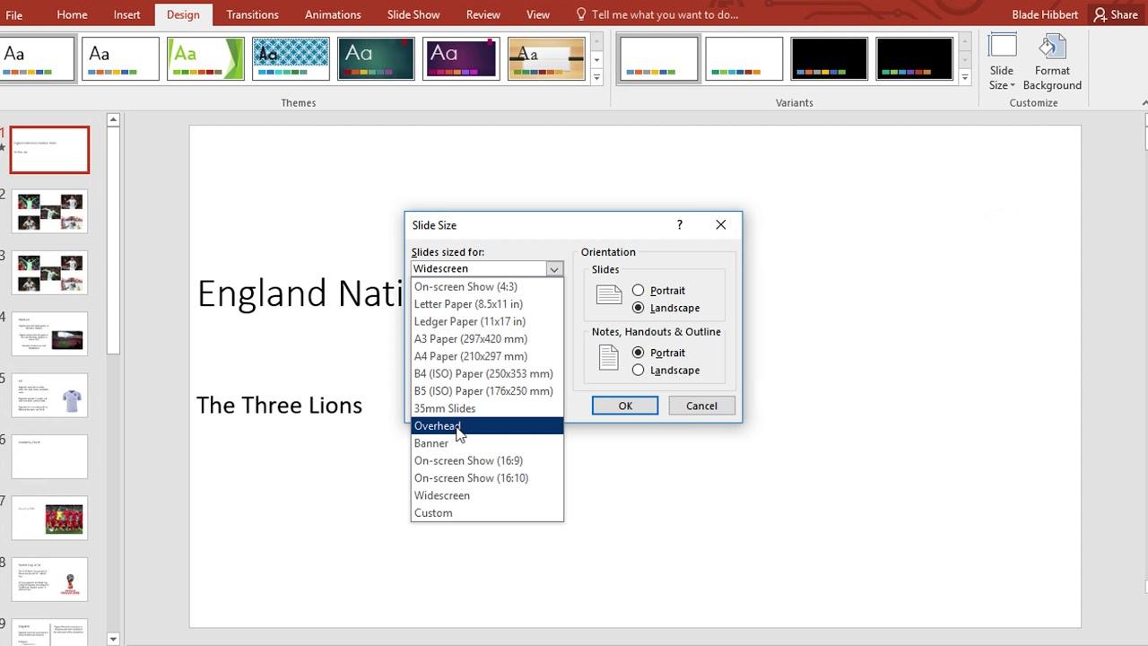Image resolution: width=1148 pixels, height=646 pixels.
Task: Open the Slides sized for dropdown
Action: (553, 268)
